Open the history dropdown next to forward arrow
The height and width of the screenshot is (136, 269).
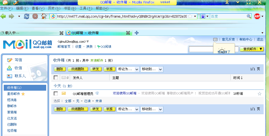pos(19,17)
